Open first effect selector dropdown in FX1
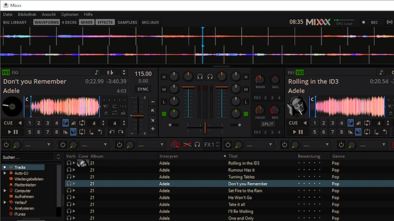Screen dimensions: 394x221 (x=37, y=145)
